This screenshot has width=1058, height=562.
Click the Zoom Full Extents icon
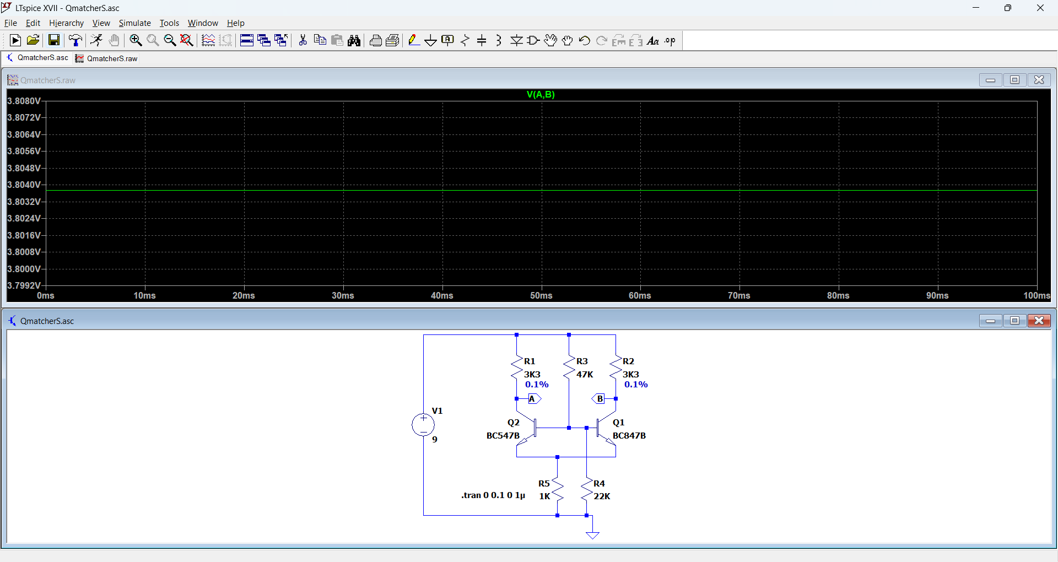[x=187, y=40]
